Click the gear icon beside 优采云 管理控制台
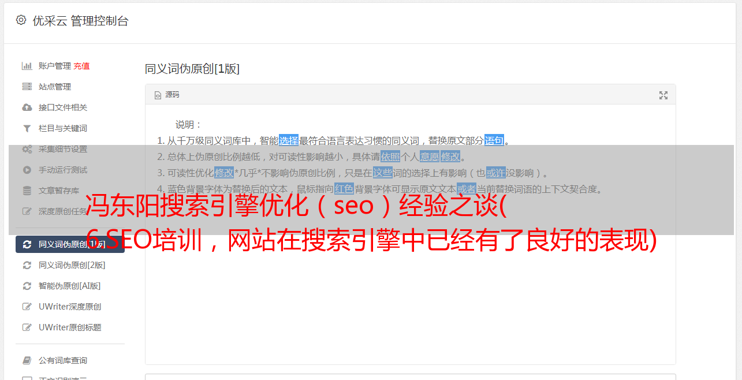This screenshot has width=742, height=380. pyautogui.click(x=21, y=20)
